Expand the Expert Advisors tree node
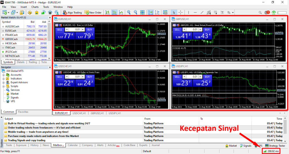 click(3, 83)
